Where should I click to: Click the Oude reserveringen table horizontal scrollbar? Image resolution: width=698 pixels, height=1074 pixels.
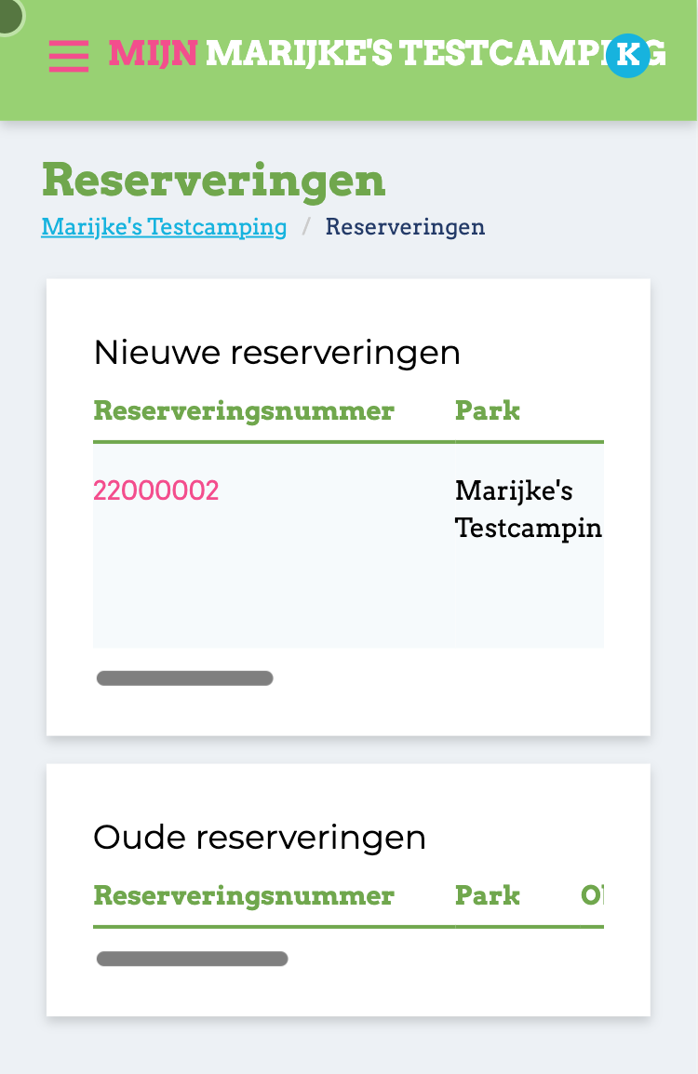192,959
